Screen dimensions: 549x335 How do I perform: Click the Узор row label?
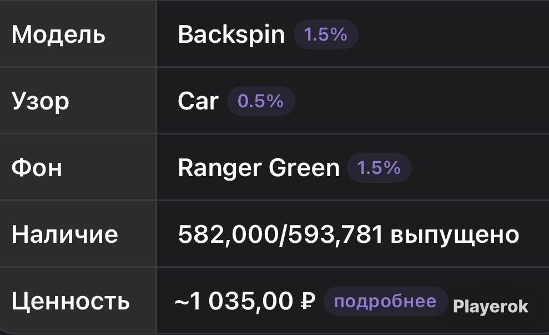pyautogui.click(x=41, y=102)
